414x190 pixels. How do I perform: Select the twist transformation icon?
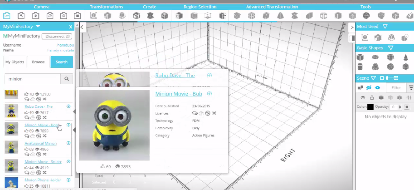click(x=294, y=16)
